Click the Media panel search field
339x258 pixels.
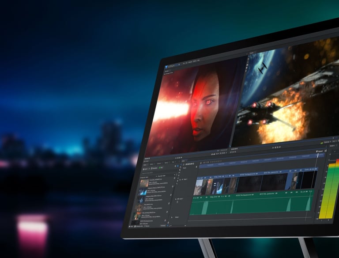click(158, 173)
